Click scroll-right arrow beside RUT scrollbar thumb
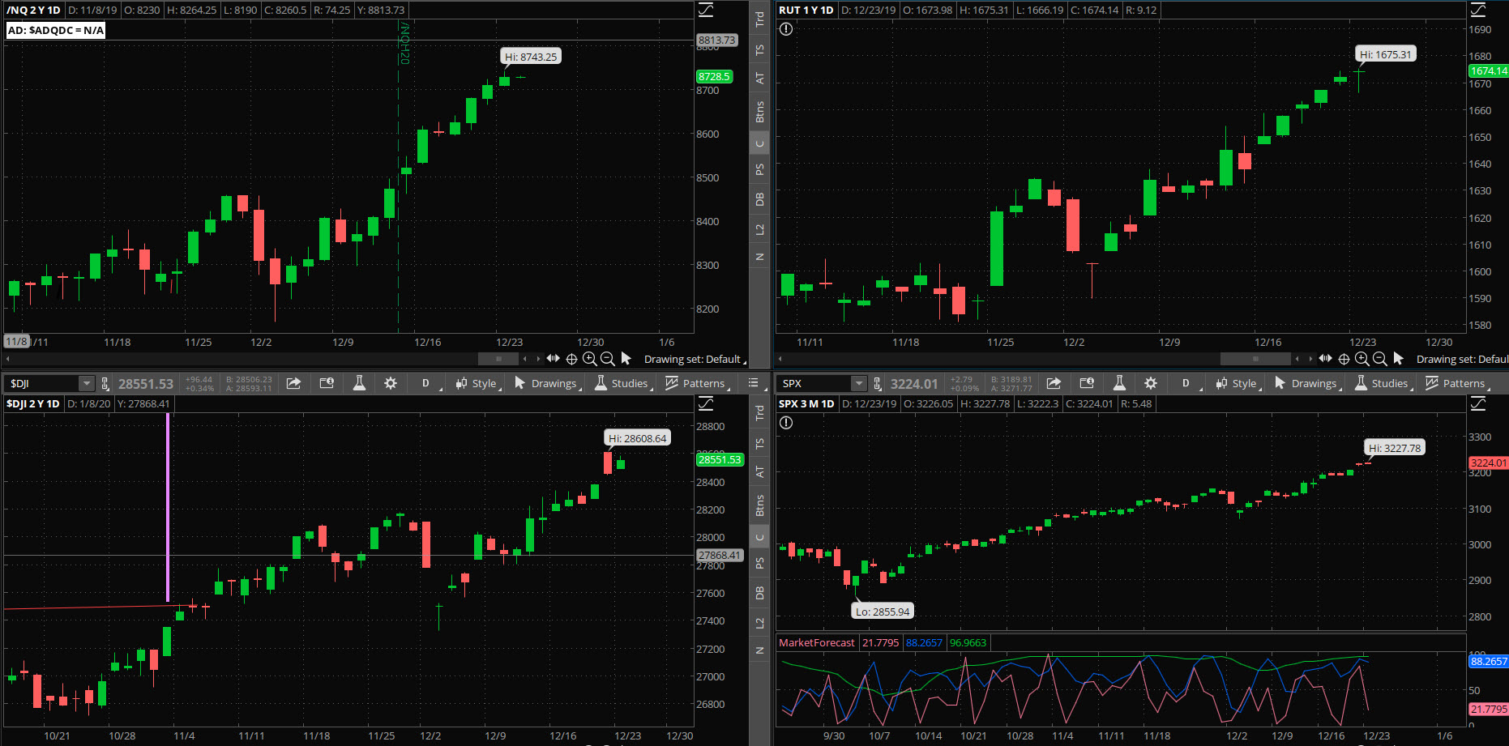The height and width of the screenshot is (746, 1509). coord(1310,359)
